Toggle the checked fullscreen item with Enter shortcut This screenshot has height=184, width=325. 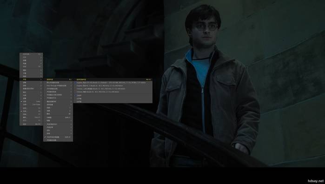[31, 102]
